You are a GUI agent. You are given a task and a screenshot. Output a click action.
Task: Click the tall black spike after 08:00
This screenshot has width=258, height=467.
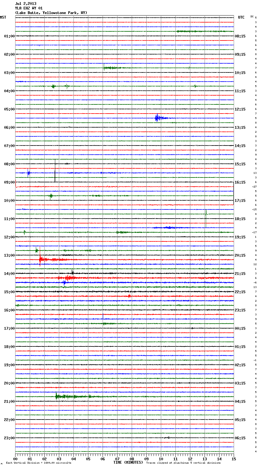(55, 170)
